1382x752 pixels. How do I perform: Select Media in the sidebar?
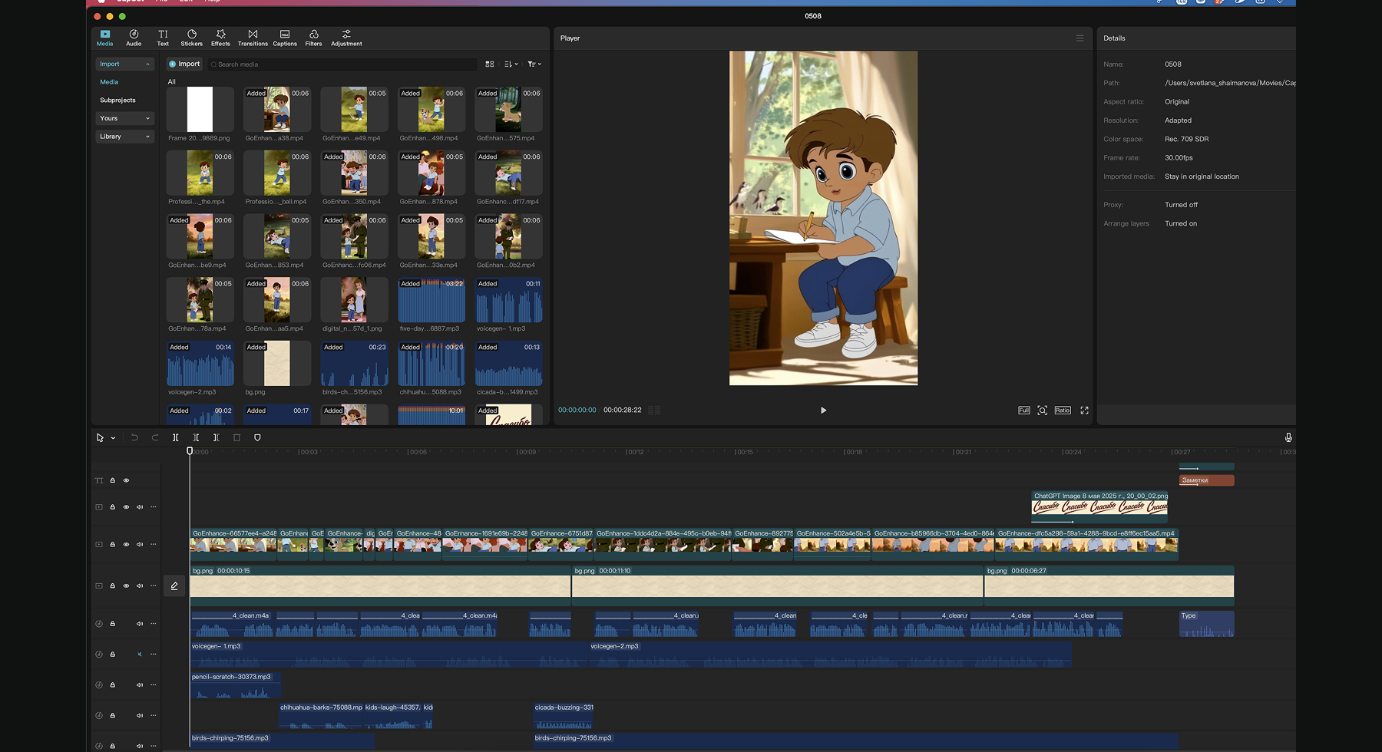click(109, 82)
